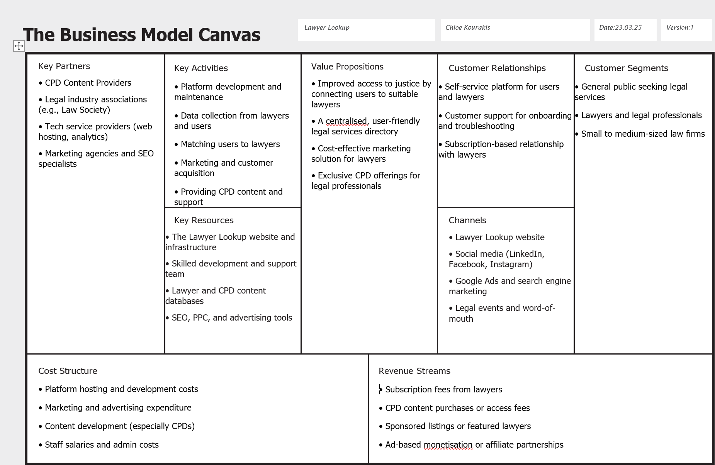Click 'General public seeking legal services'
The width and height of the screenshot is (715, 465).
tap(631, 92)
